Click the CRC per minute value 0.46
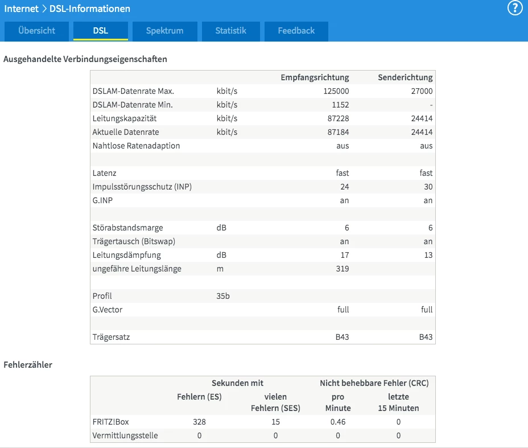The width and height of the screenshot is (528, 448). coord(337,422)
